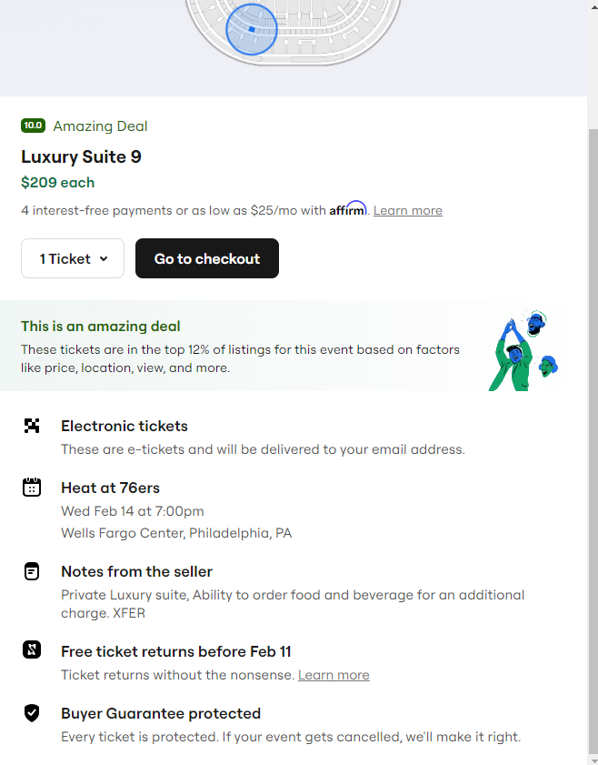This screenshot has width=598, height=765.
Task: Click the Buyer Guarantee shield icon
Action: [32, 713]
